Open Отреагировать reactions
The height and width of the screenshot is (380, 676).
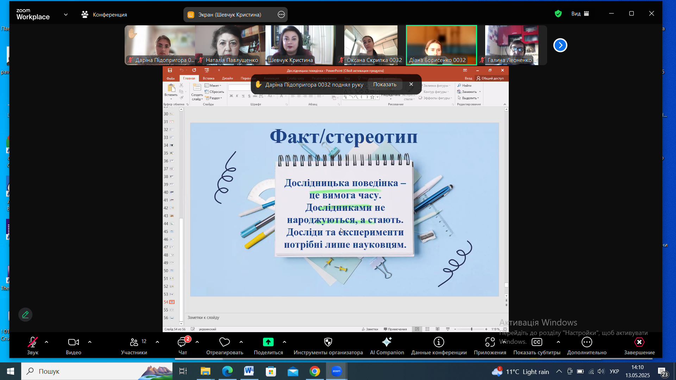point(225,346)
